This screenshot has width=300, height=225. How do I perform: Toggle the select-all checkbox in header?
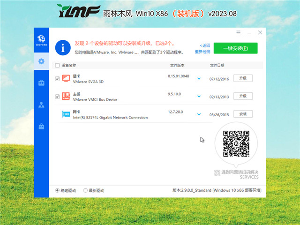click(x=57, y=65)
